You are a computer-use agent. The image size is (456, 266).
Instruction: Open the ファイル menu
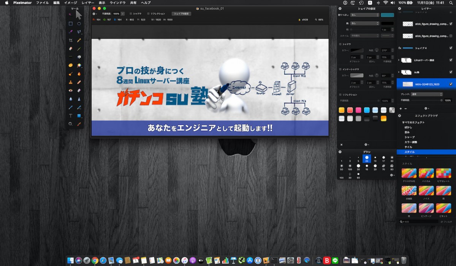click(42, 3)
